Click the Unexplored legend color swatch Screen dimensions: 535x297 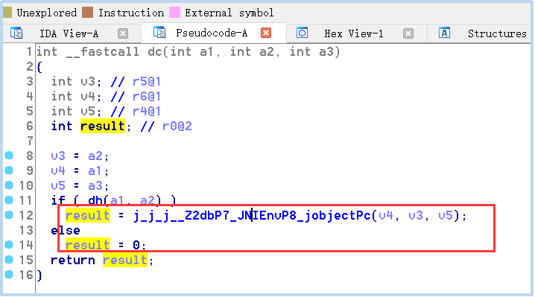[x=7, y=12]
